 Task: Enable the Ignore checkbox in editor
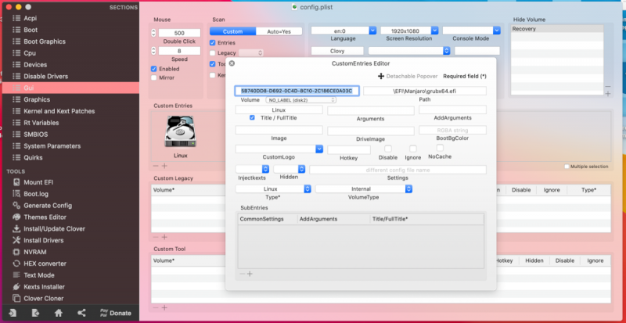coord(413,149)
